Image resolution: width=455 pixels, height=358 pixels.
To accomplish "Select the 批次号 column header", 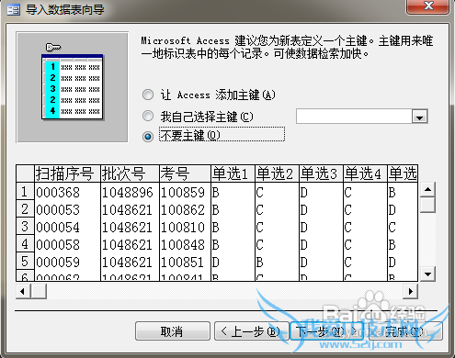I will click(130, 173).
